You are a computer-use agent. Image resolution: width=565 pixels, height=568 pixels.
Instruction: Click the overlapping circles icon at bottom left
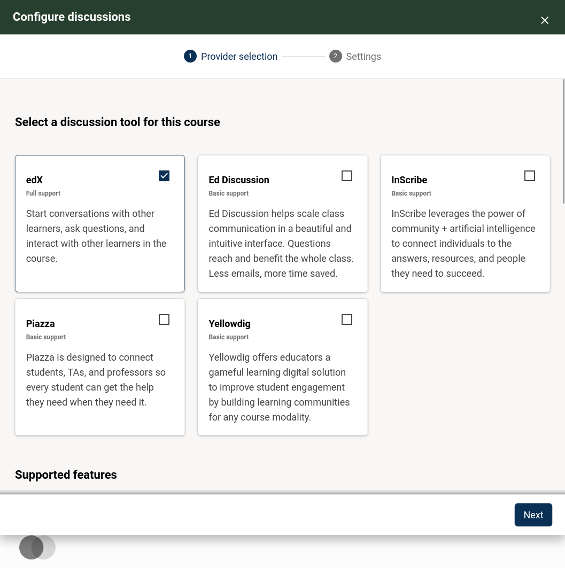[37, 547]
